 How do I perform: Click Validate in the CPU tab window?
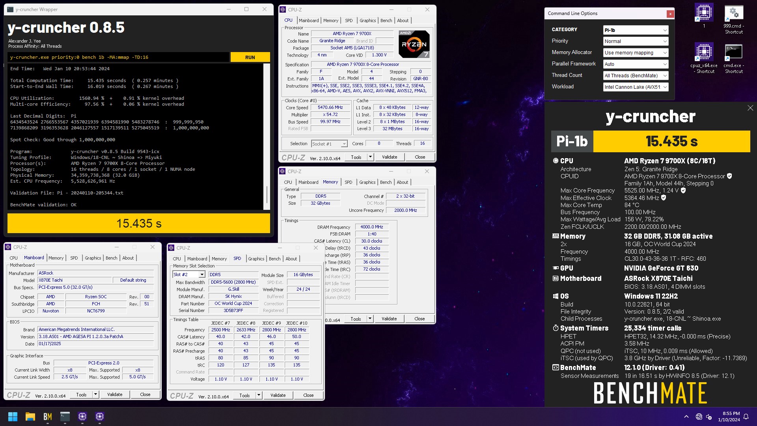point(390,157)
